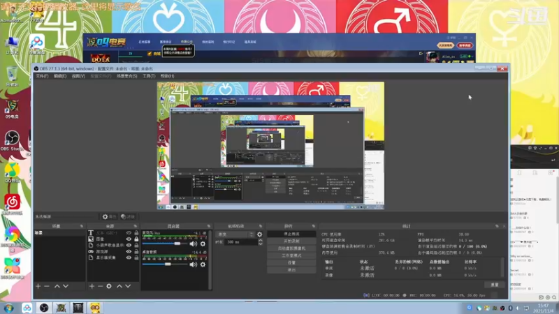Click the 游戏源 gamepad icon
This screenshot has height=314, width=559.
[x=91, y=251]
